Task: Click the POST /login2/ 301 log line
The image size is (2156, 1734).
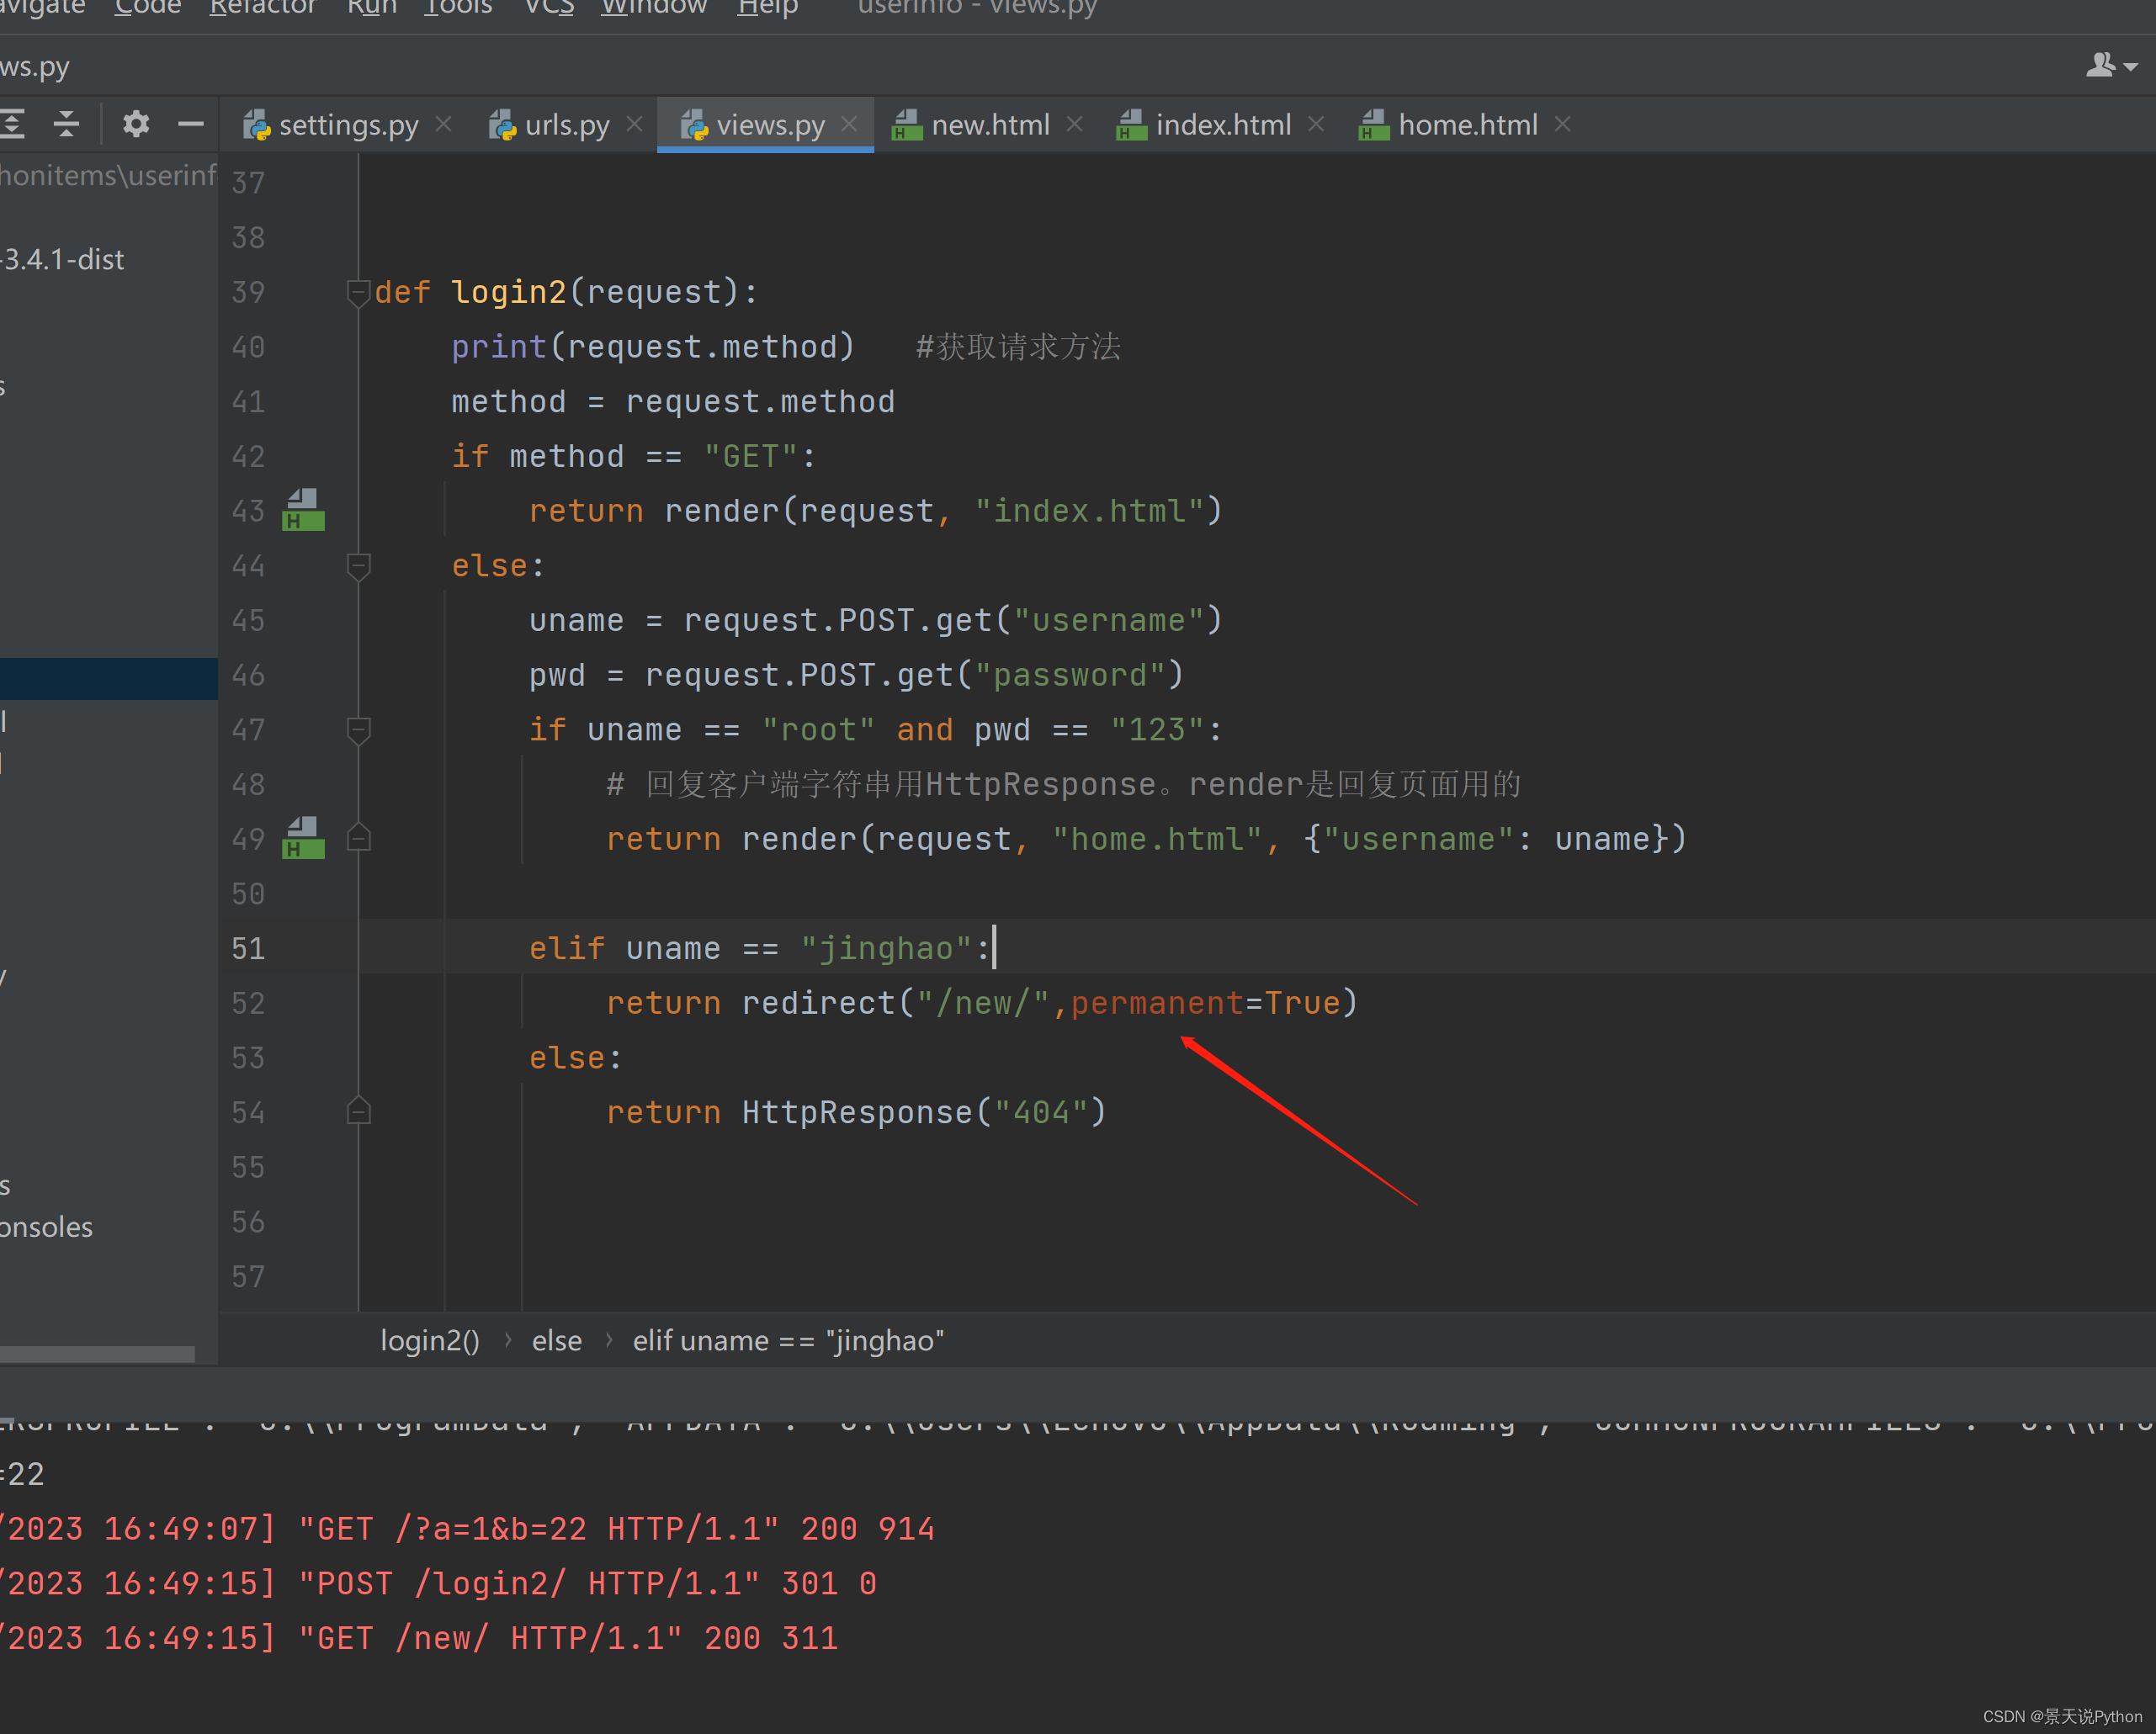Action: click(x=437, y=1583)
